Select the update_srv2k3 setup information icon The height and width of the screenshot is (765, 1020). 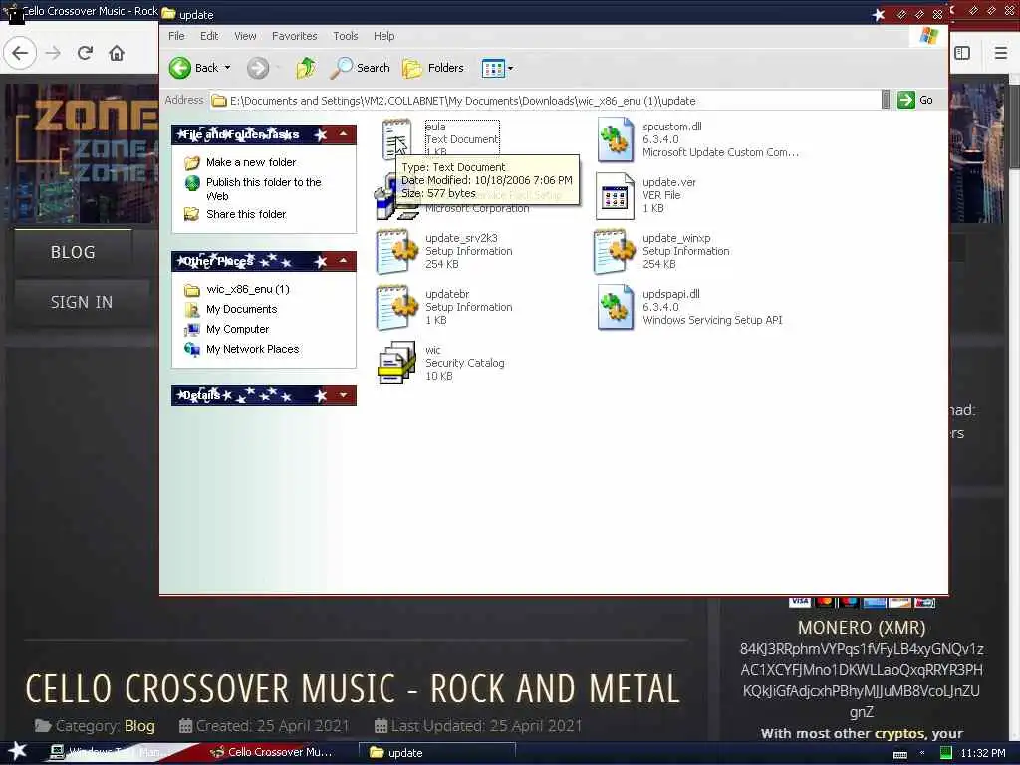click(x=396, y=251)
